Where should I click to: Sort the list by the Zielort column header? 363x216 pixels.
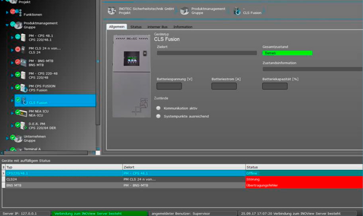click(x=184, y=167)
